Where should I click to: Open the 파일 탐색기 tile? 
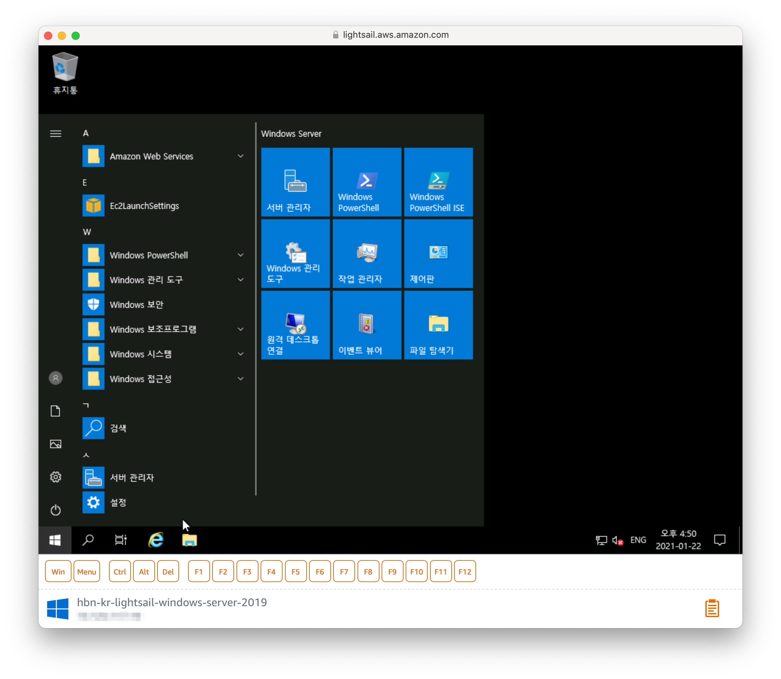tap(438, 325)
